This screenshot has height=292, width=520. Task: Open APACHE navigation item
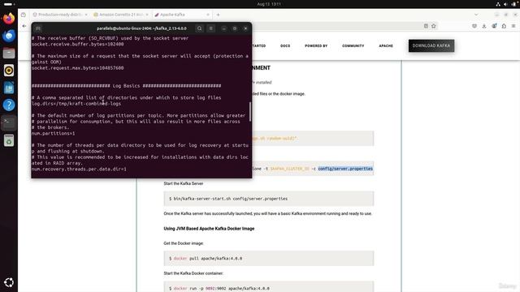[x=386, y=45]
